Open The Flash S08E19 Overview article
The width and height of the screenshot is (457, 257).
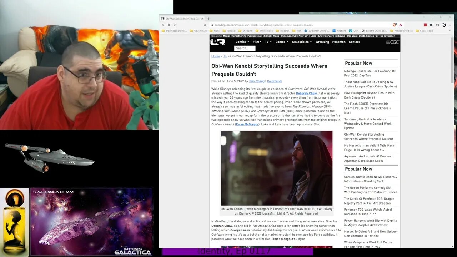point(368,108)
